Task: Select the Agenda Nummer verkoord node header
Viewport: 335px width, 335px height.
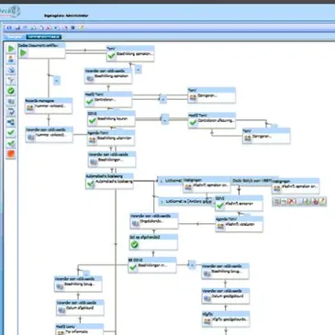Action: point(49,100)
